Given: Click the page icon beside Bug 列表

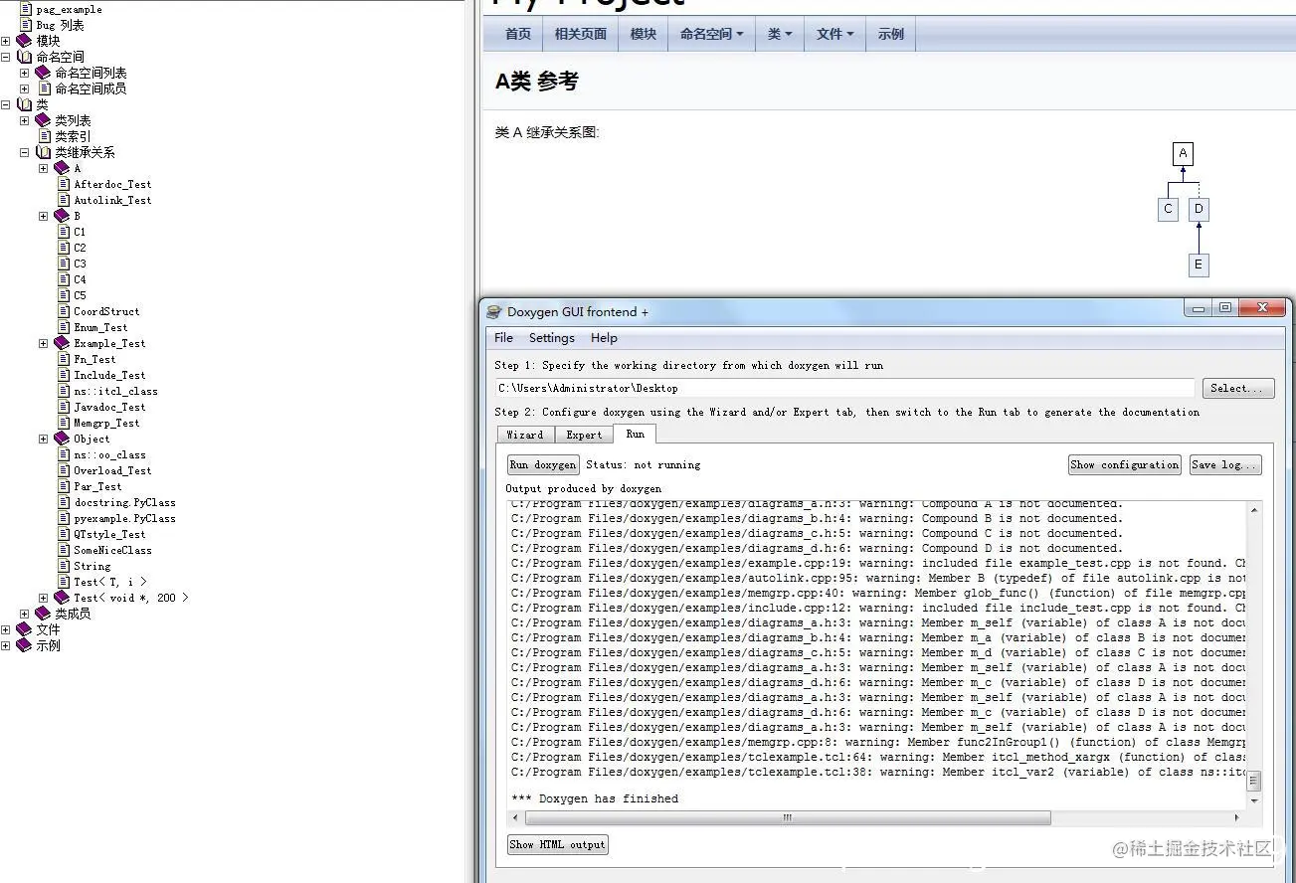Looking at the screenshot, I should coord(27,25).
